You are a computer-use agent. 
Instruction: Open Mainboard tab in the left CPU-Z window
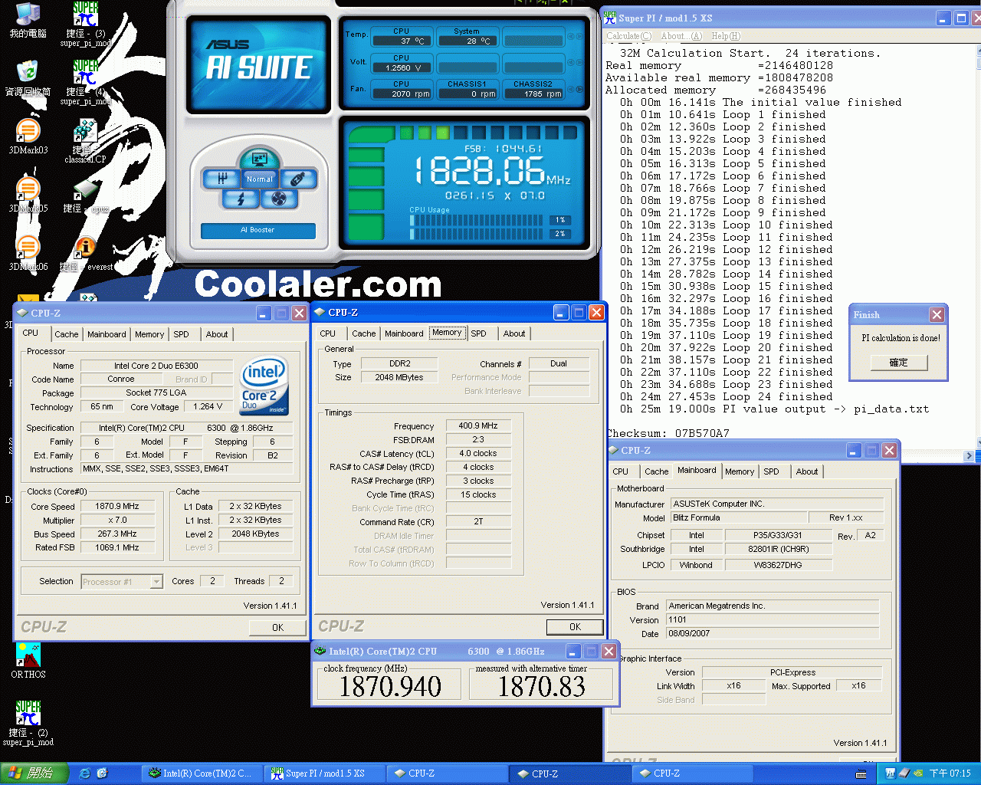pyautogui.click(x=107, y=334)
